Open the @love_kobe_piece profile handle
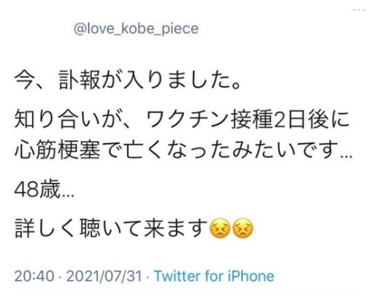The width and height of the screenshot is (388, 297). [136, 29]
